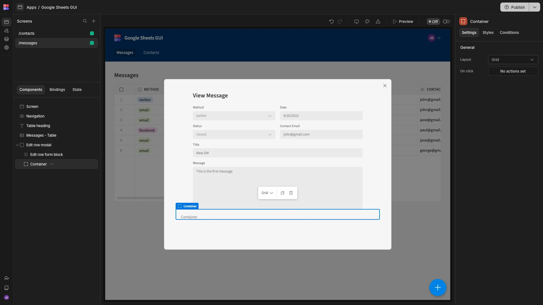Click the red Container component icon

pos(463,21)
